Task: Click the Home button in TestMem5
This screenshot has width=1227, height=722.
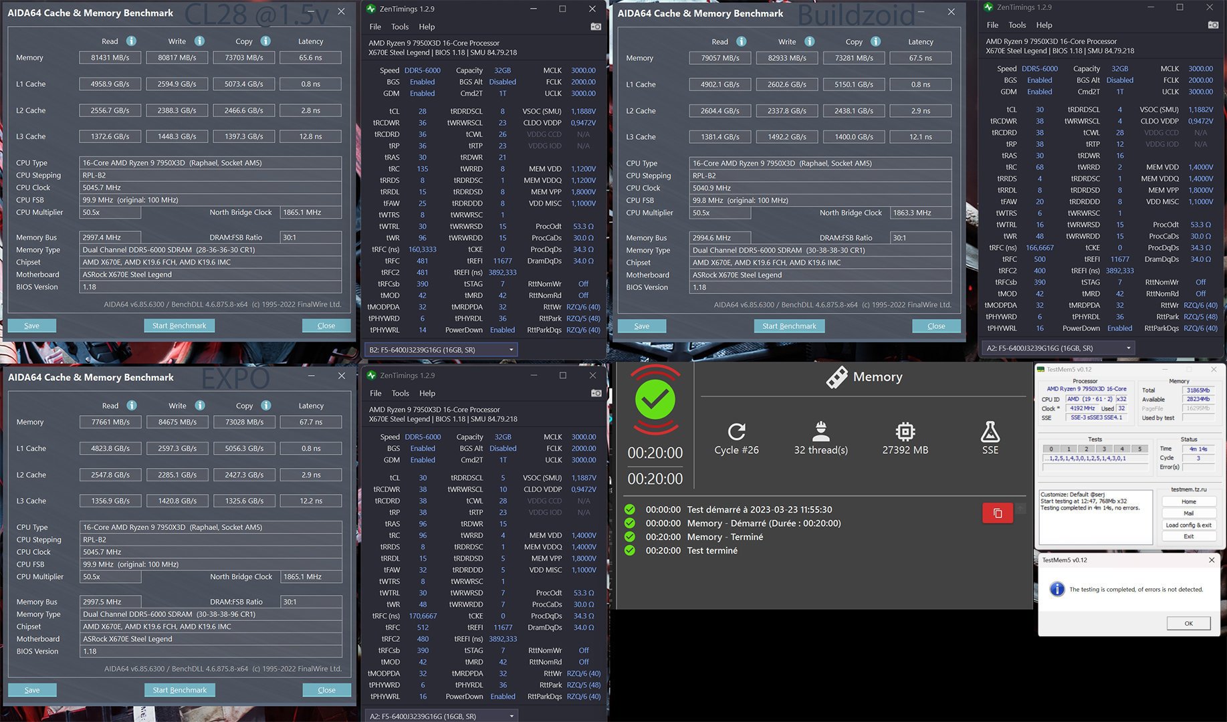Action: pos(1188,501)
